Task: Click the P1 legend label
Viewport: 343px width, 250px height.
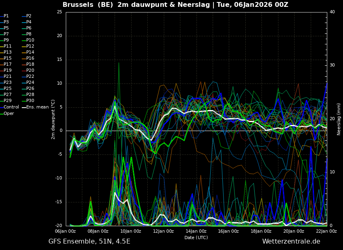Action: (x=6, y=16)
